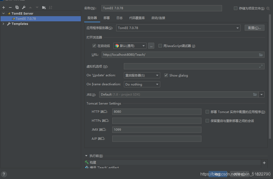Screen dimensions: 273x179
Task: Open browser selection dropdown 默认(通用)
Action: 130,46
